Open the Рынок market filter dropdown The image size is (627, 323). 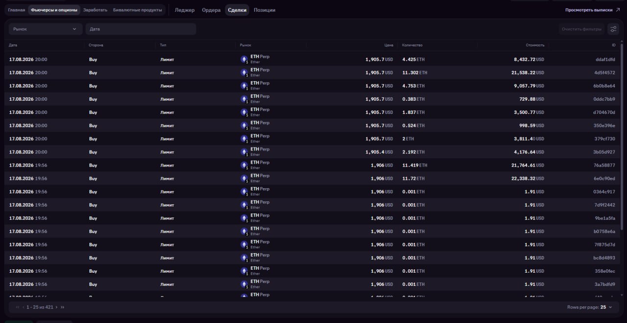[x=46, y=29]
